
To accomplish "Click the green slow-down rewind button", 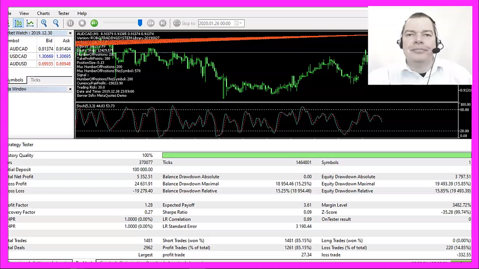I will point(94,23).
